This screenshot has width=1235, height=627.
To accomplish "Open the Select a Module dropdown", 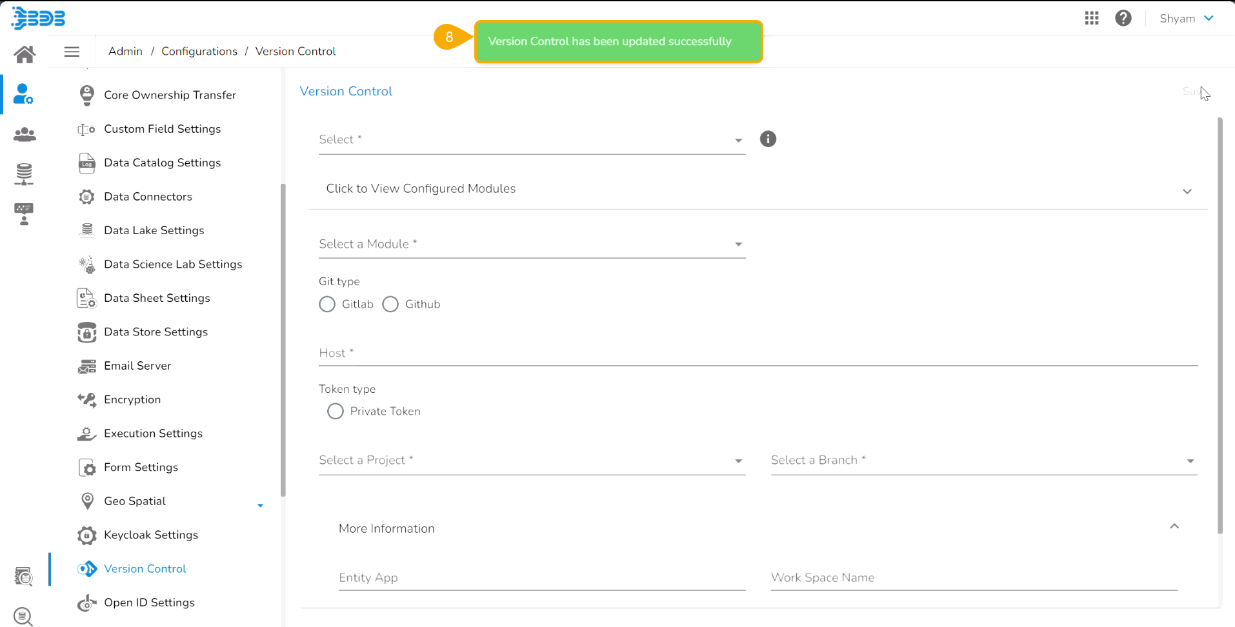I will (532, 244).
